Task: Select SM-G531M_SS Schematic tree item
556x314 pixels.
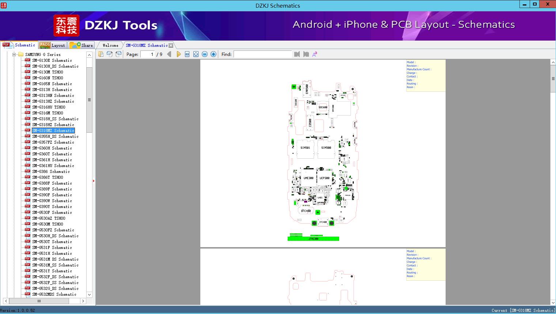Action: [x=55, y=265]
